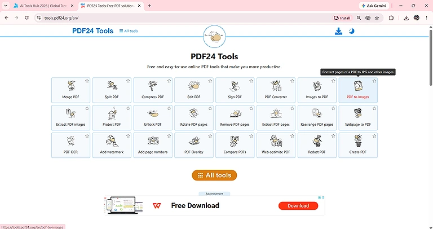433x229 pixels.
Task: Click the Ask Gemini button
Action: [x=374, y=6]
